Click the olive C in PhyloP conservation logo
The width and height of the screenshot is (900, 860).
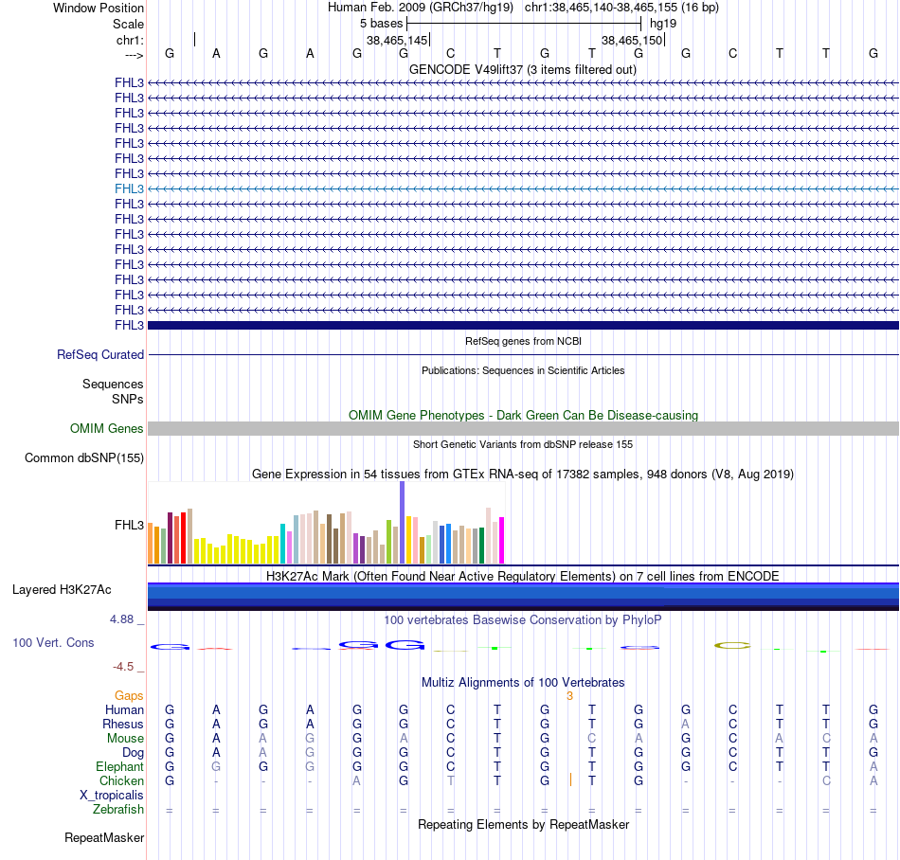coord(732,645)
